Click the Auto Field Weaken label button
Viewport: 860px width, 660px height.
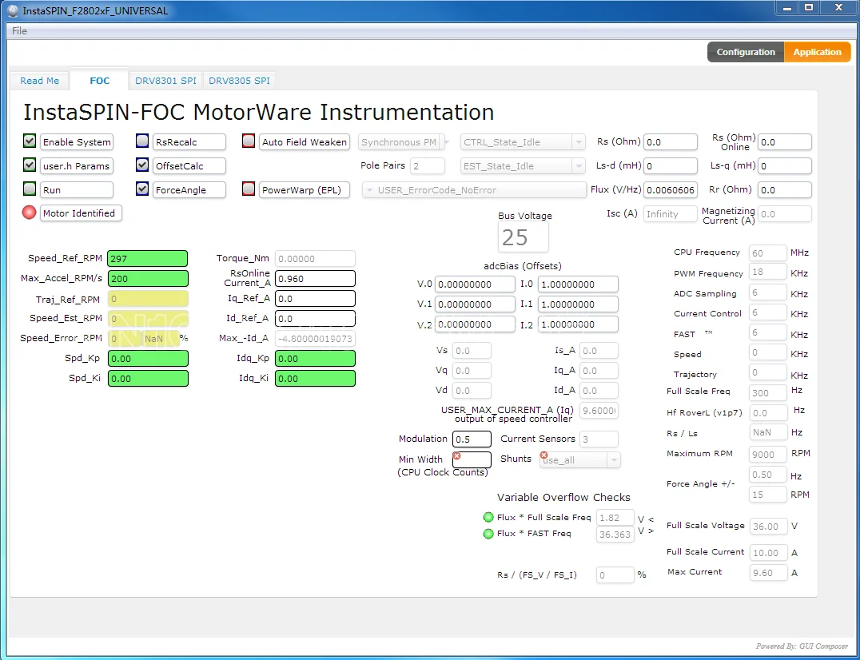click(305, 142)
